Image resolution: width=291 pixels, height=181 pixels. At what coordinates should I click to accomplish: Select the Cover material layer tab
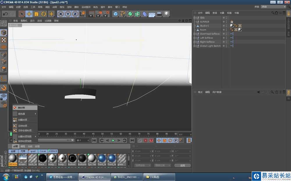point(43,151)
